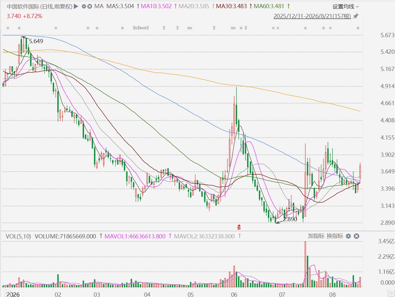Select the MA indicator name label
The image size is (395, 297).
tap(99, 6)
